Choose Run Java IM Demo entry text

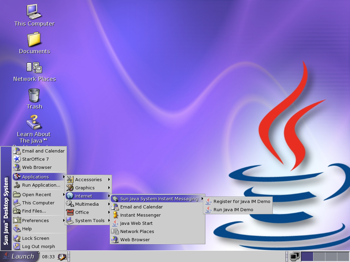tap(233, 210)
